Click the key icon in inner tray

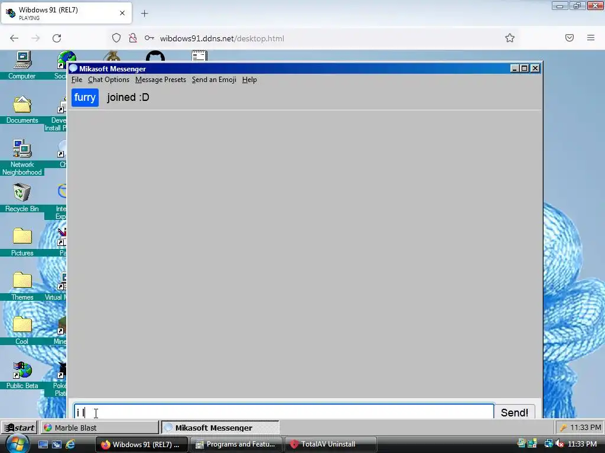point(563,428)
